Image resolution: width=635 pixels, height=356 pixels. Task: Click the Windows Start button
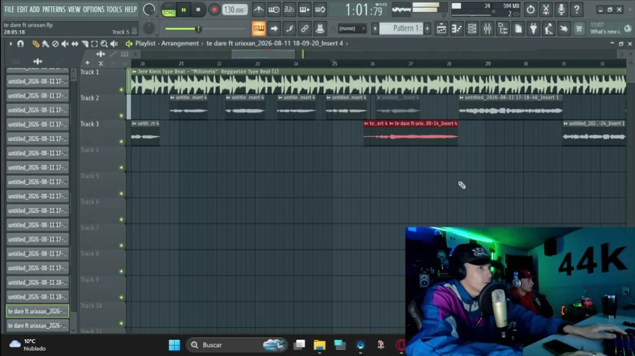click(x=175, y=345)
